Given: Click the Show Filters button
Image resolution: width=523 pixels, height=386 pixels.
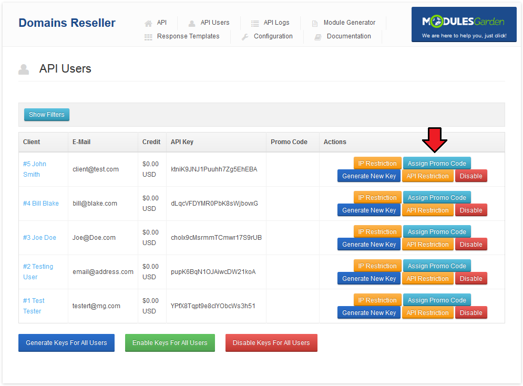Looking at the screenshot, I should [47, 115].
